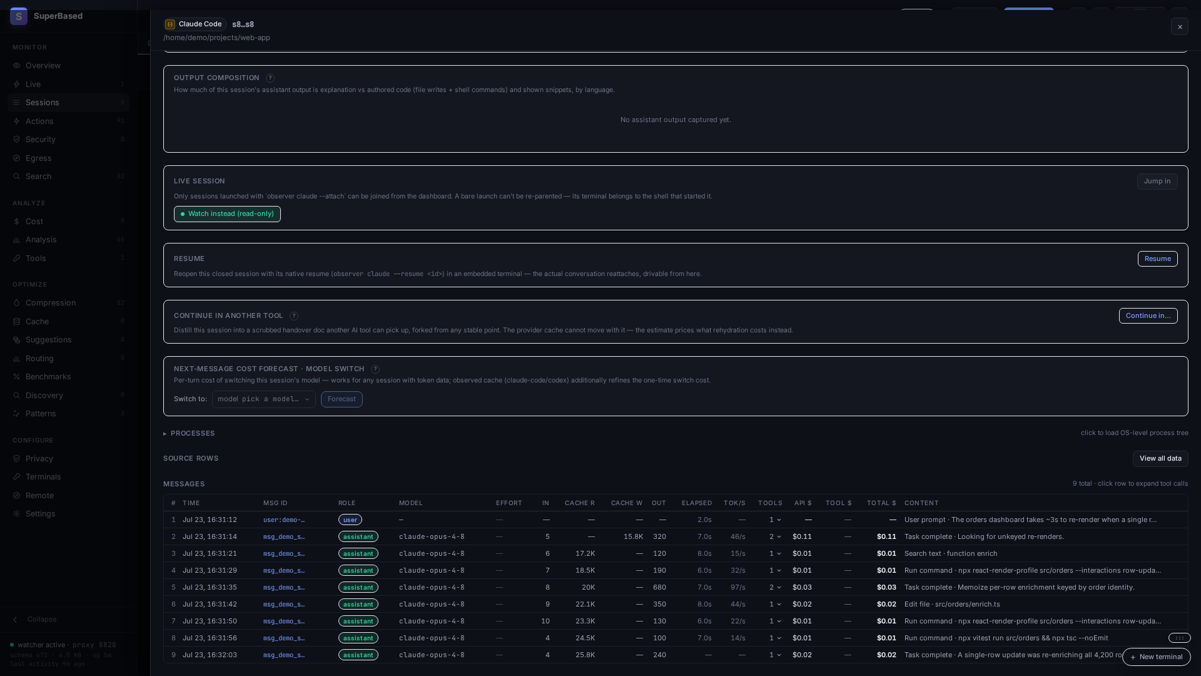Click the Suggestions icon in sidebar
The height and width of the screenshot is (676, 1201).
(x=17, y=340)
